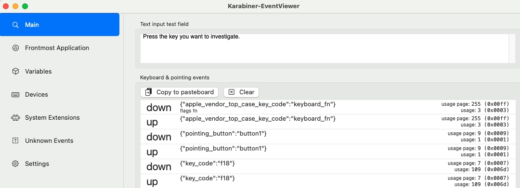520x188 pixels.
Task: Select the keyboard_fn down event row
Action: click(x=328, y=107)
